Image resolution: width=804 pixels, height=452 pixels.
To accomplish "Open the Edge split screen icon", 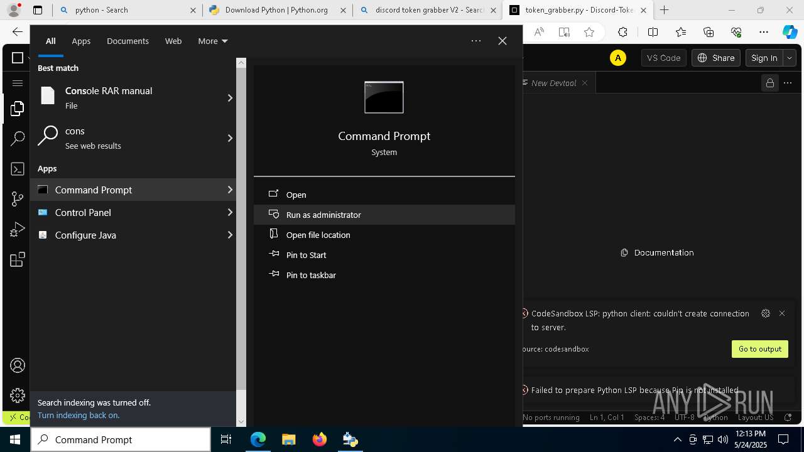I will (x=653, y=32).
